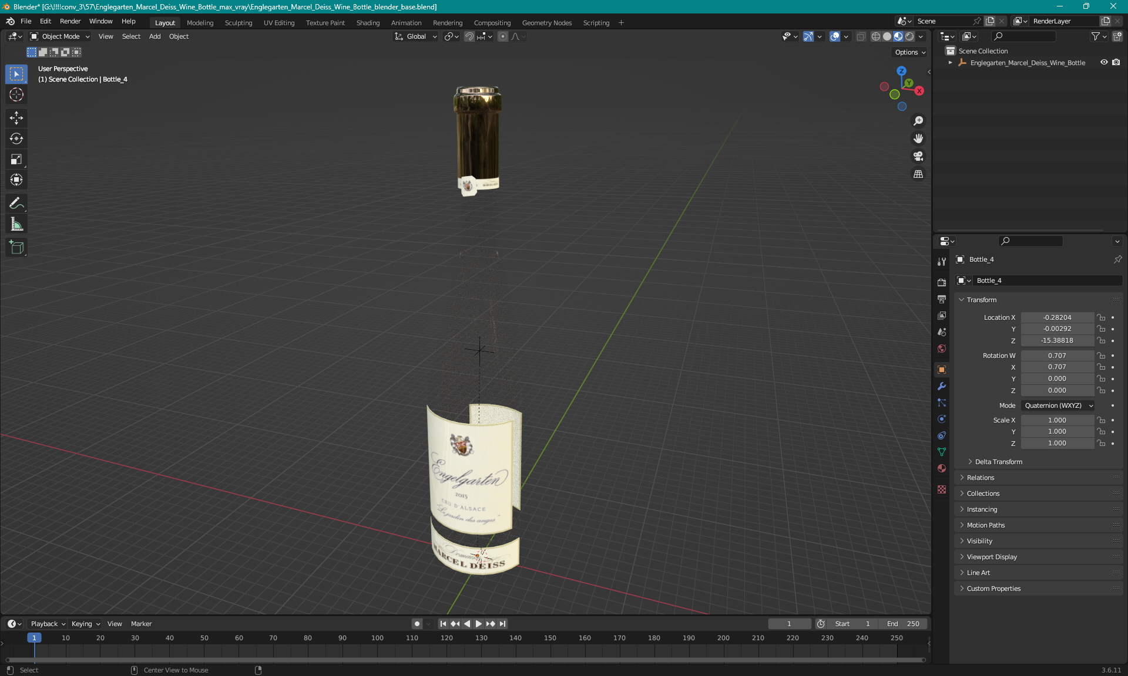Choose the Add Cube tool

16,248
